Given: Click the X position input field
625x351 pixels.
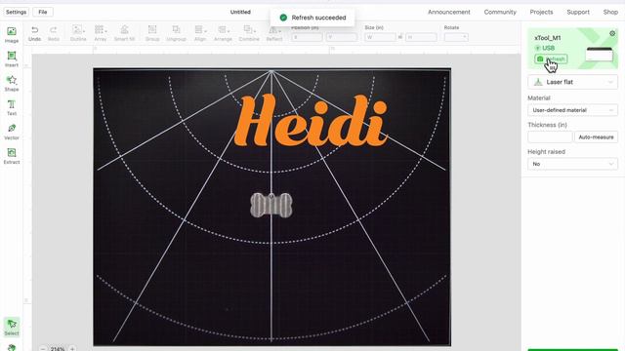Looking at the screenshot, I should pyautogui.click(x=307, y=37).
